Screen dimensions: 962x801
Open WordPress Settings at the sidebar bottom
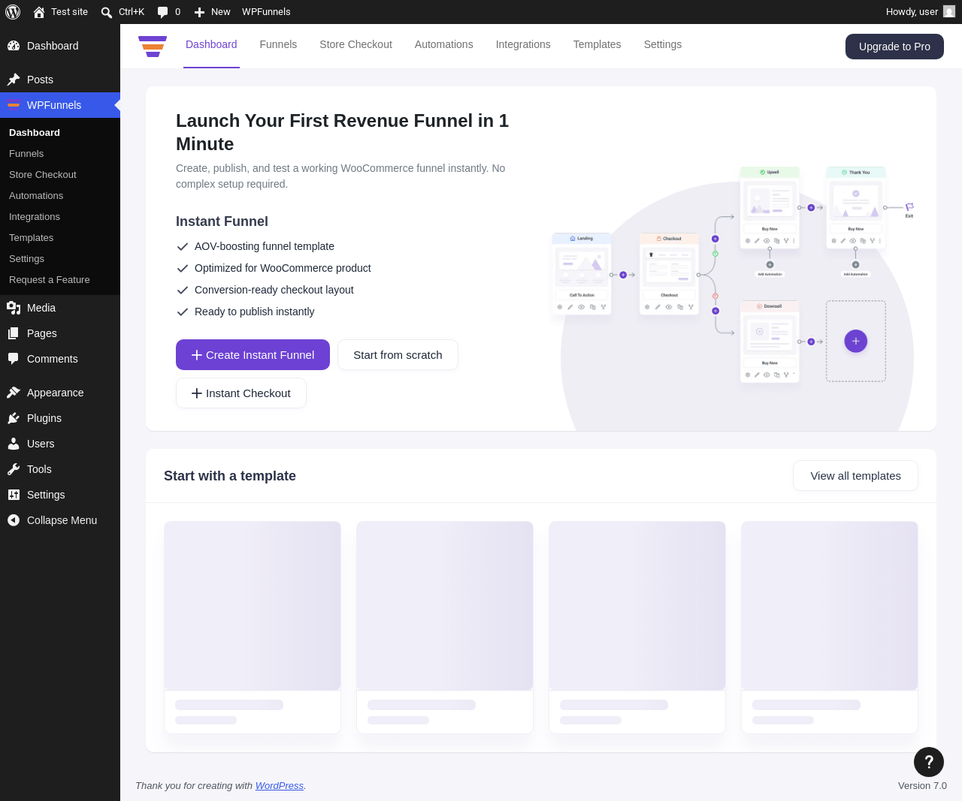pyautogui.click(x=60, y=495)
